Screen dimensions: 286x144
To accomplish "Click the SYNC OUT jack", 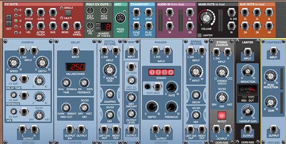I will pyautogui.click(x=136, y=26).
